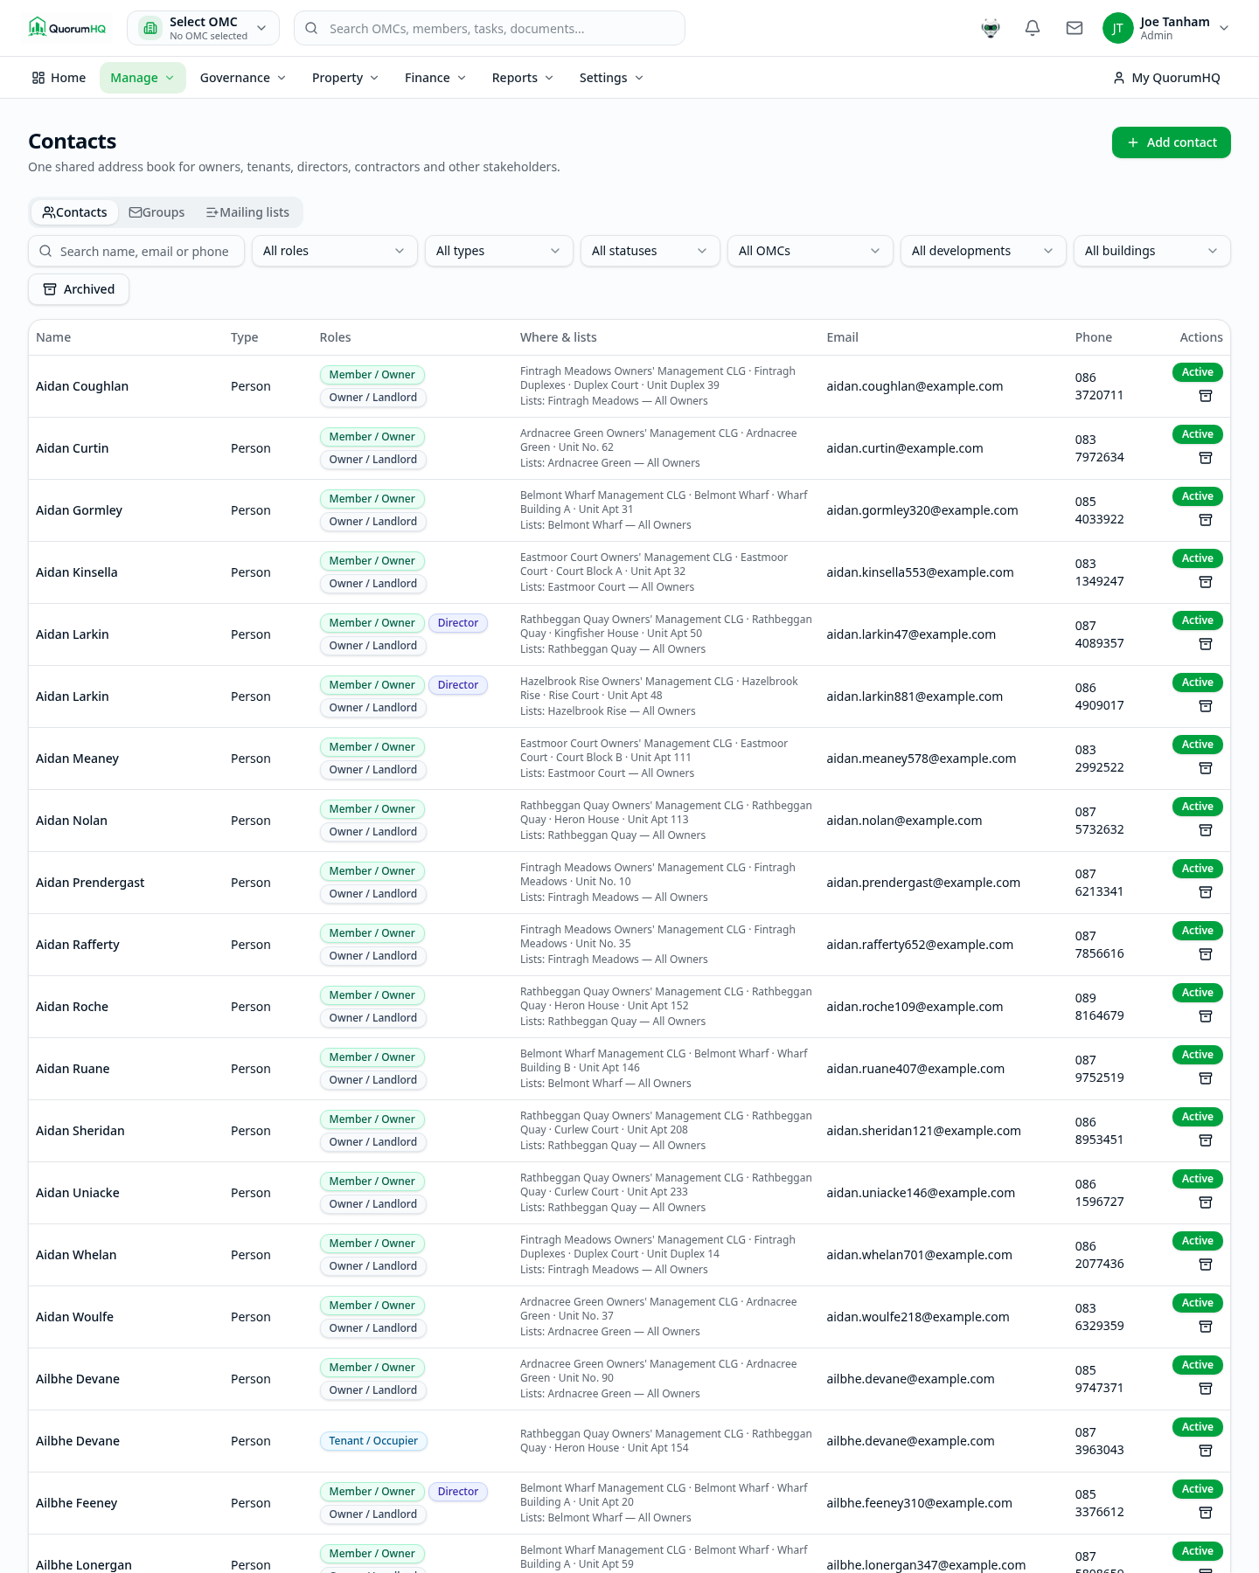The image size is (1259, 1573).
Task: Archive Aidan Woulfe contact icon
Action: 1206,1327
